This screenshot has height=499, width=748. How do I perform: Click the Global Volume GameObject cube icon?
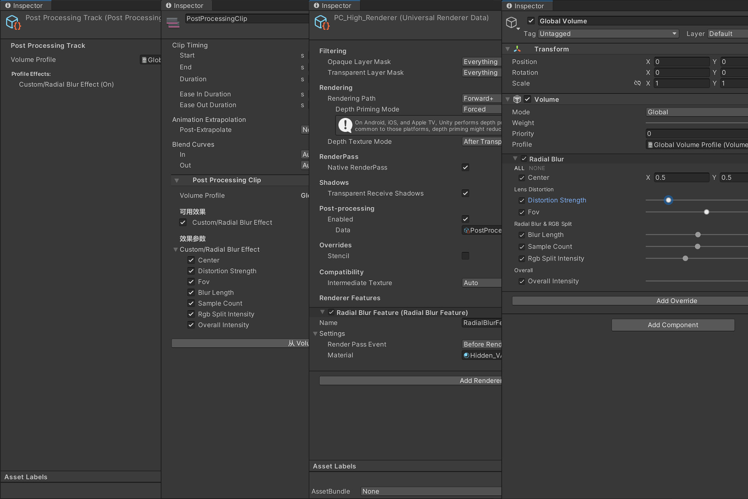coord(512,22)
